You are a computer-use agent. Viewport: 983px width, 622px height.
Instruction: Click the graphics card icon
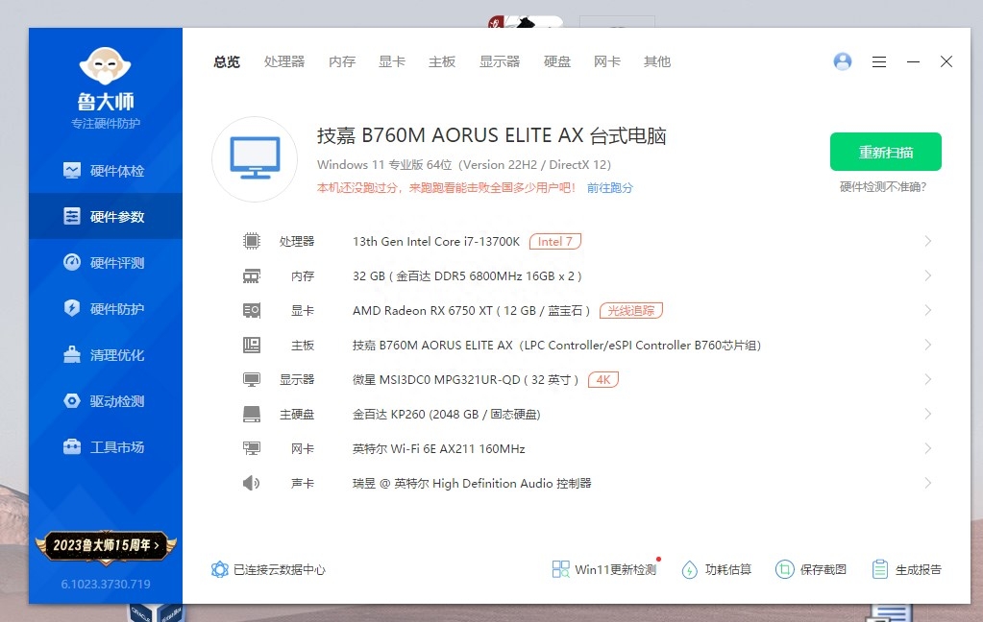[x=252, y=310]
